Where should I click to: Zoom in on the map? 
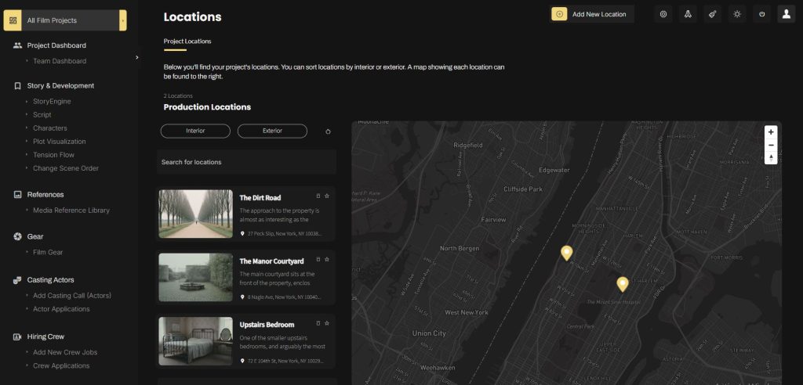click(771, 132)
